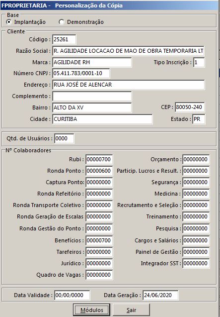220x317 pixels.
Task: Focus the Código input field
Action: click(64, 39)
